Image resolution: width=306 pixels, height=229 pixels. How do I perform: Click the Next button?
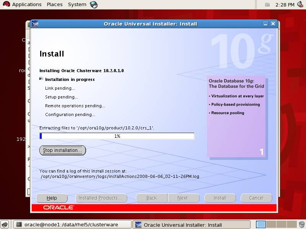click(184, 198)
